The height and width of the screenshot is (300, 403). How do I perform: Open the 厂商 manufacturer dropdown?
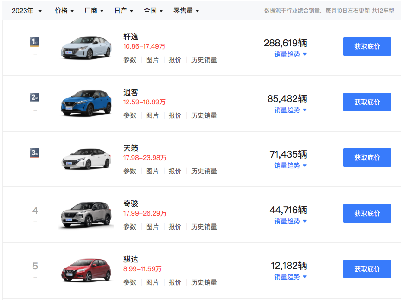[x=94, y=11]
